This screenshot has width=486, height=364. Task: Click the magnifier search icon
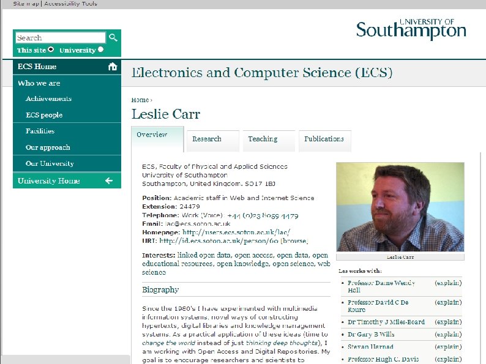[113, 37]
